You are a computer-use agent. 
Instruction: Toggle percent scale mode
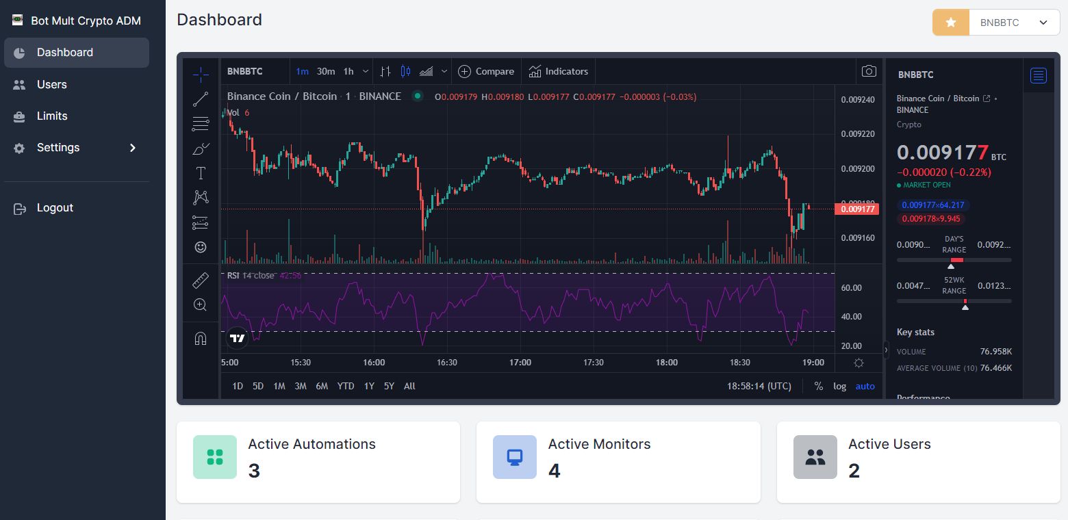(819, 386)
